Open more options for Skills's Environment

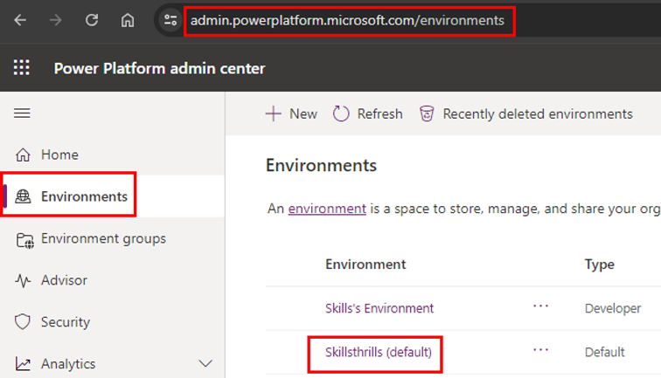[540, 307]
